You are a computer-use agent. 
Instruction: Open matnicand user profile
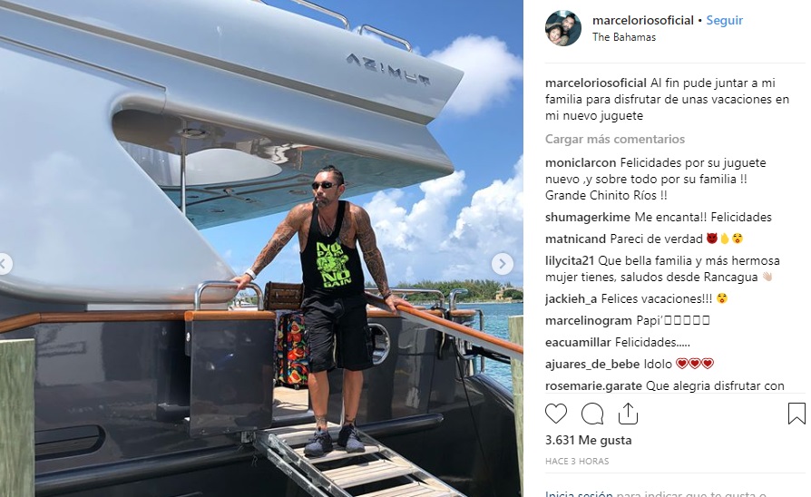(x=575, y=239)
